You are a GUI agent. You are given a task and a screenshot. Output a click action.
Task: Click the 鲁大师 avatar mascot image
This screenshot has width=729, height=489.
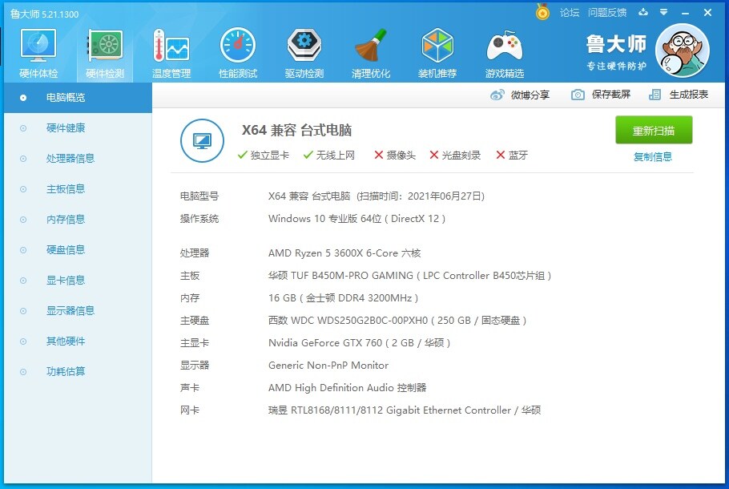(682, 51)
